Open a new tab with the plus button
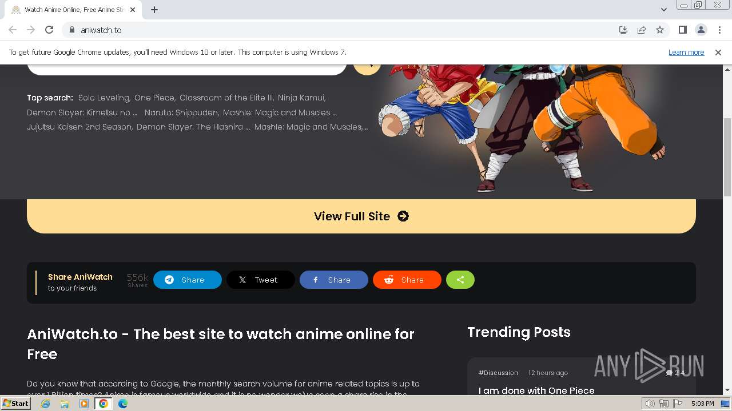 point(154,10)
